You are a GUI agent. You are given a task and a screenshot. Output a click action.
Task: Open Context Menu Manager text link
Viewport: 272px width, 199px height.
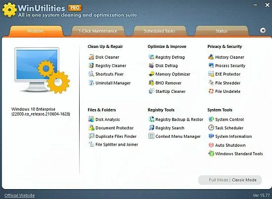point(178,136)
